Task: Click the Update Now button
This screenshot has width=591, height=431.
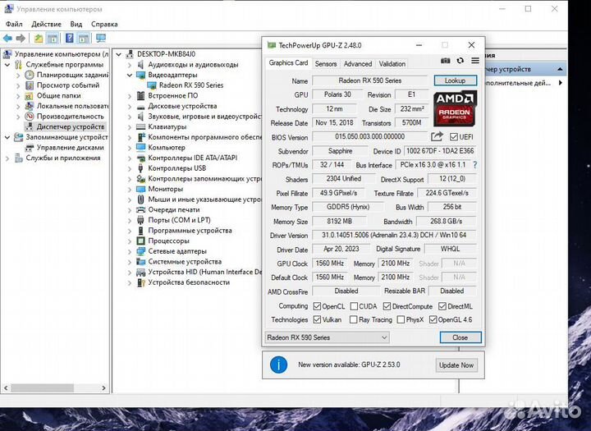Action: [456, 365]
